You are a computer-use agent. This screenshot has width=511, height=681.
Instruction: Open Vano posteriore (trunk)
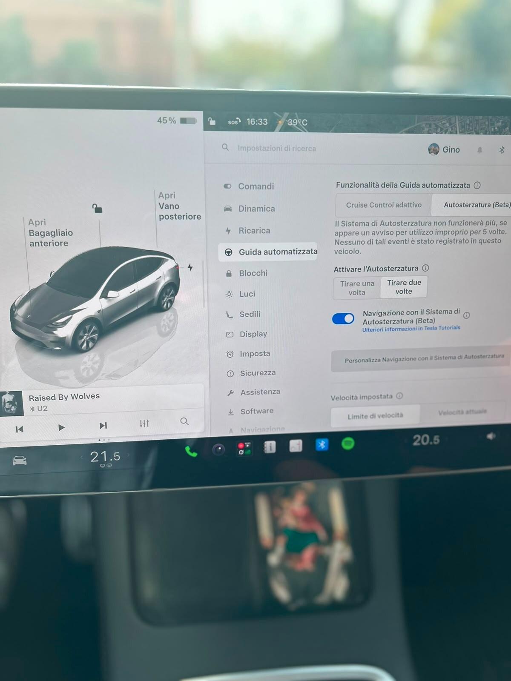click(179, 206)
